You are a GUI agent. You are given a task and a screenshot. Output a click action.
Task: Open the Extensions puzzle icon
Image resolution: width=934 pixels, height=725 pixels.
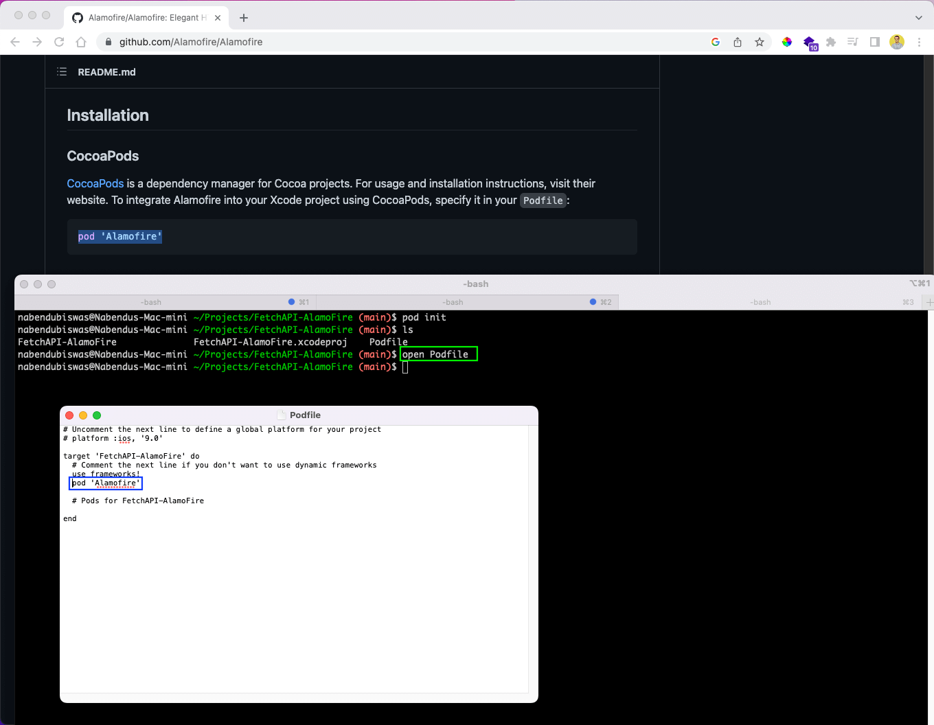[x=831, y=42]
